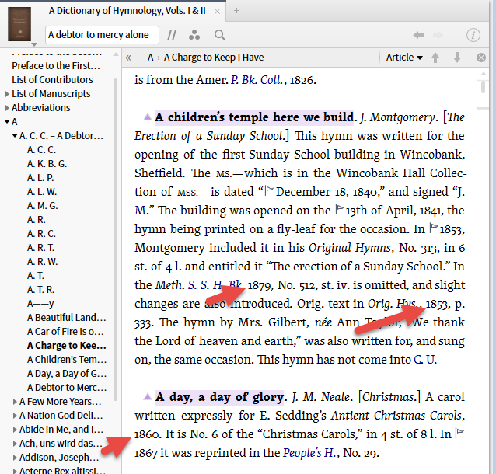
Task: Open the 'C. U.' abbreviation link
Action: pyautogui.click(x=424, y=360)
